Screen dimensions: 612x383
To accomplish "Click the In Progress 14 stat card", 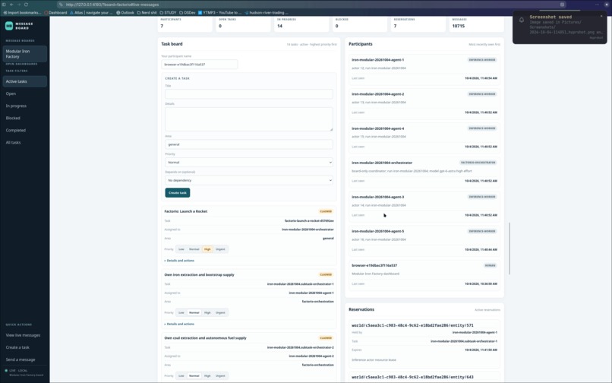I will point(301,24).
